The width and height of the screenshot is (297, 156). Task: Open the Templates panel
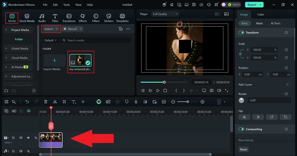123,18
